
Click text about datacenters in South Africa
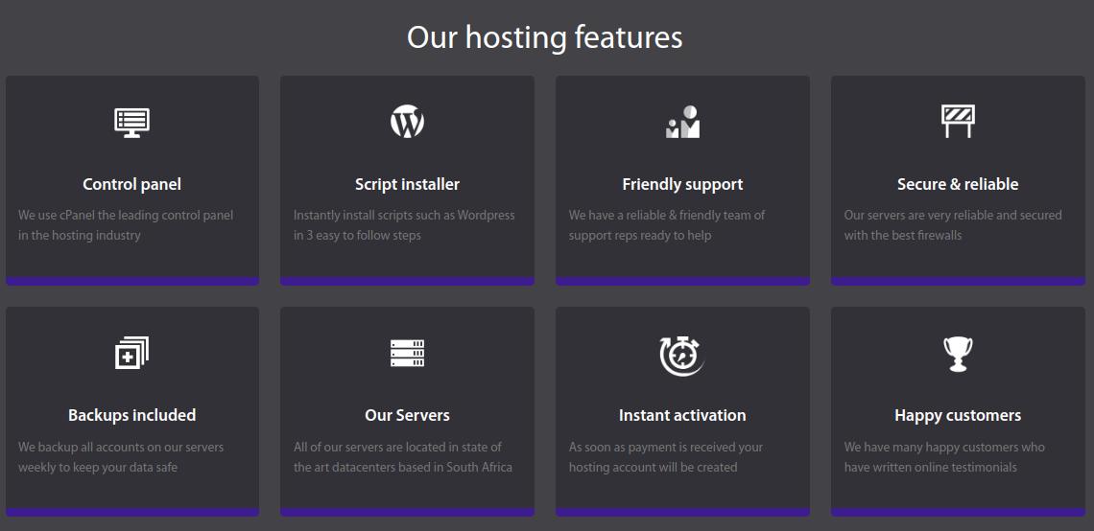coord(403,456)
